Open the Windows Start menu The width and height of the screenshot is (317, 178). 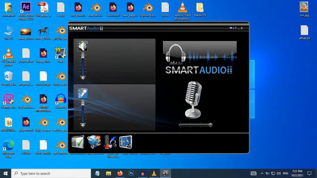pos(5,174)
